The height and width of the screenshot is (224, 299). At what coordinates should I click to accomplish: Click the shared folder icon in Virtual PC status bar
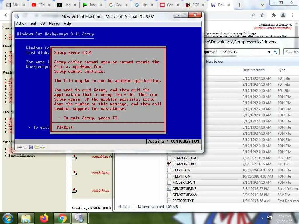37,147
